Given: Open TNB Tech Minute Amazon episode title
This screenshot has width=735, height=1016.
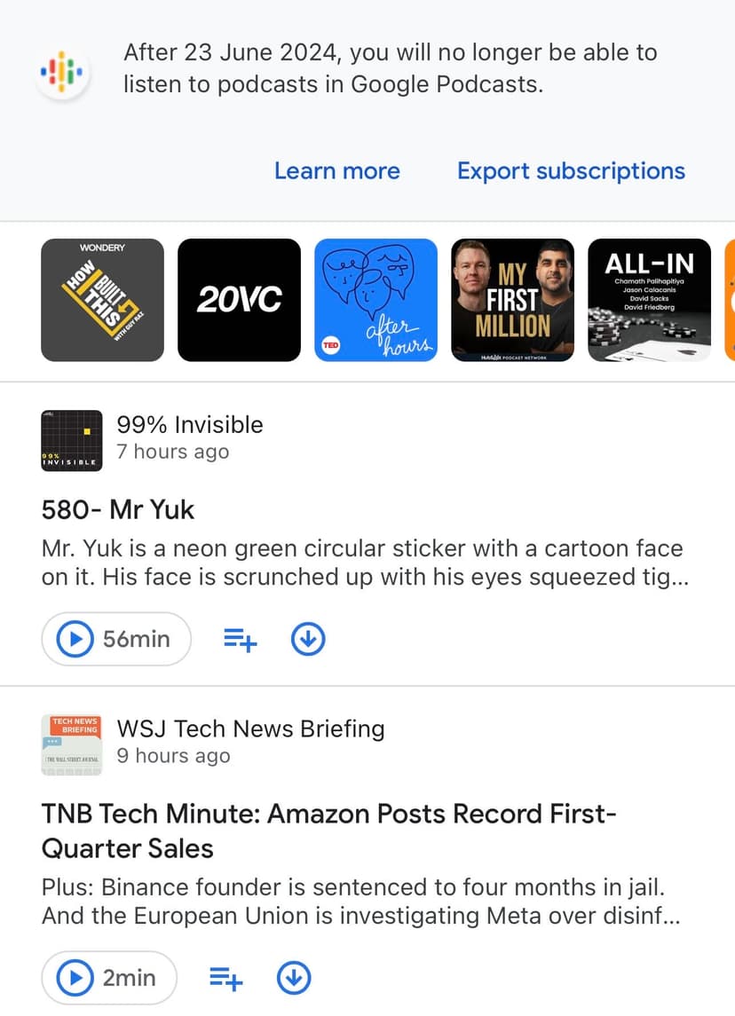Looking at the screenshot, I should (328, 831).
